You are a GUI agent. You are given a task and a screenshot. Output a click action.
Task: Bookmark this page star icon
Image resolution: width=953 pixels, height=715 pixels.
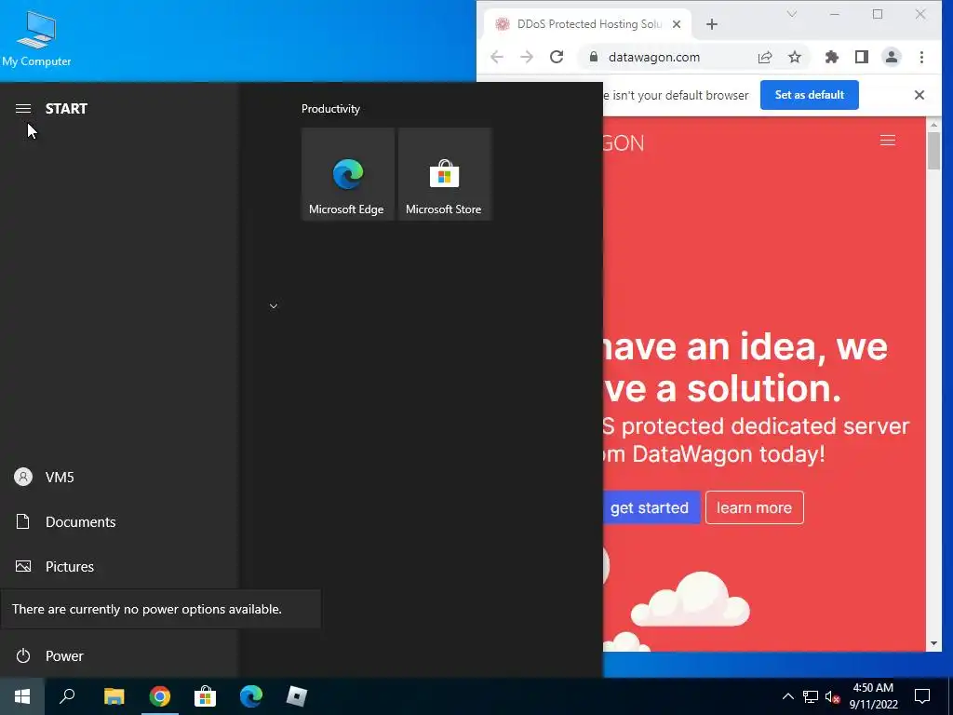[795, 57]
